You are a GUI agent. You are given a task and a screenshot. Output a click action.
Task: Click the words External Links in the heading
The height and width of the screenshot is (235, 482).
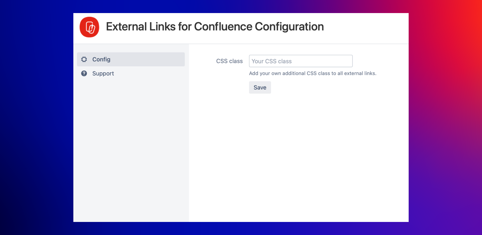[141, 27]
